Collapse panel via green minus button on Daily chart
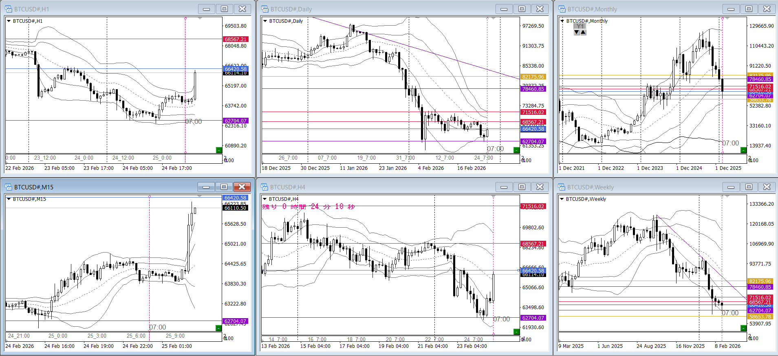778x356 pixels. (516, 150)
